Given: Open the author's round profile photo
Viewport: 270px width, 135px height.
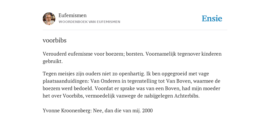Looking at the screenshot, I should 49,19.
